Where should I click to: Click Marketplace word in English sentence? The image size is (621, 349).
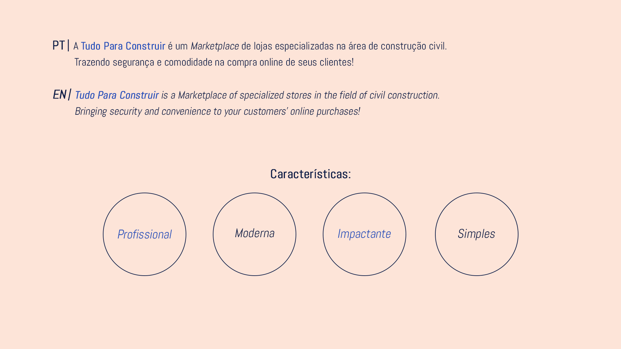coord(202,95)
